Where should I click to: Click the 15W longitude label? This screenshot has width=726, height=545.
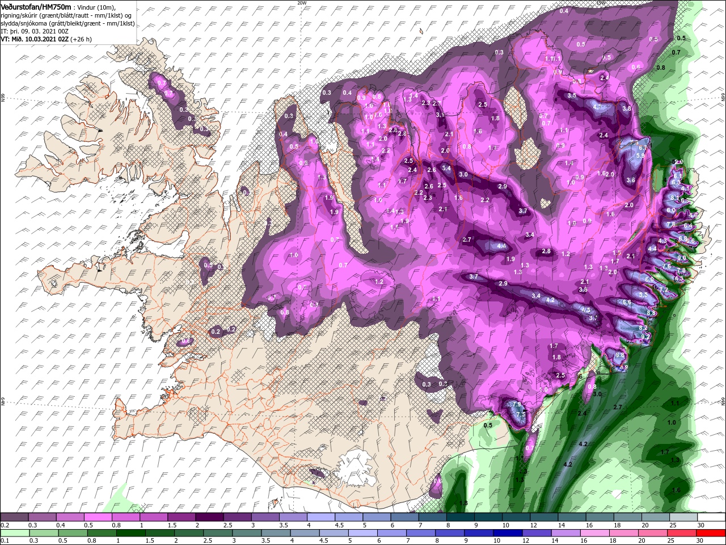[601, 3]
